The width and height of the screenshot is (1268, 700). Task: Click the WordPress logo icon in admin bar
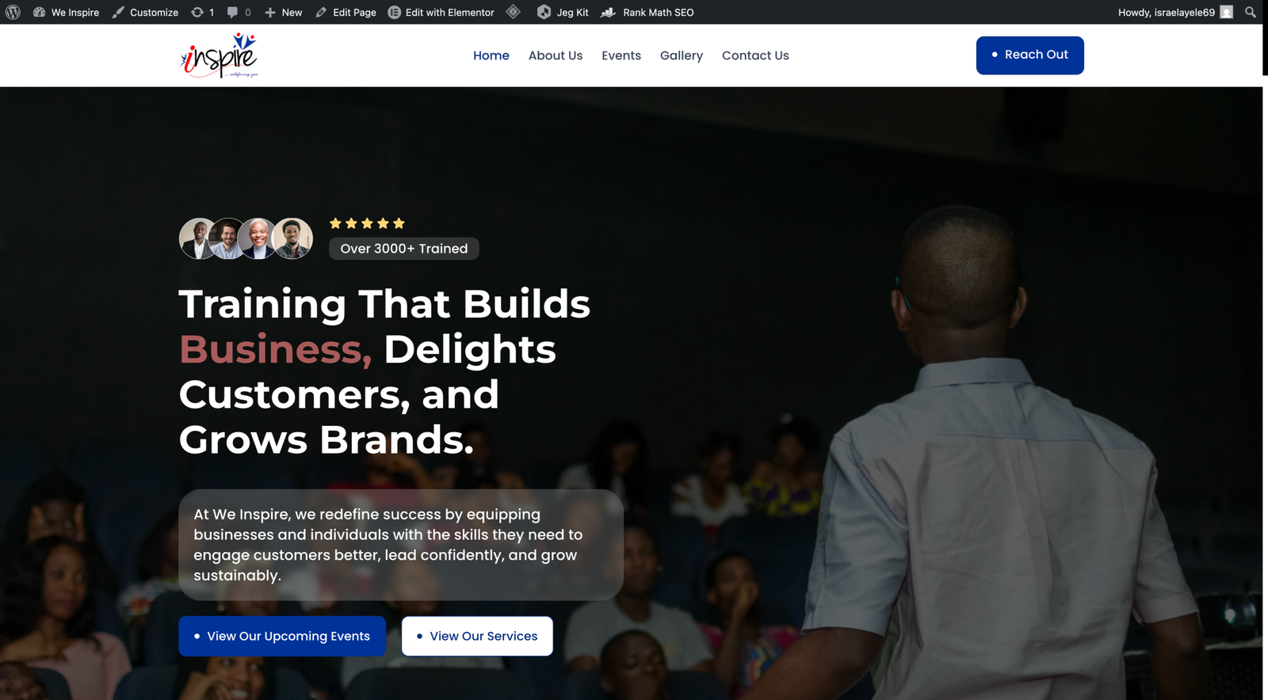[13, 12]
